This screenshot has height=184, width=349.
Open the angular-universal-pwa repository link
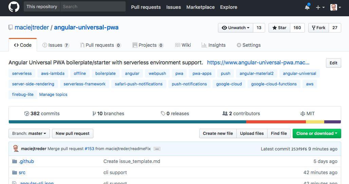coord(86,27)
